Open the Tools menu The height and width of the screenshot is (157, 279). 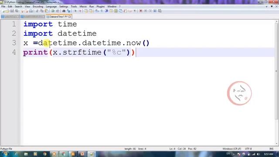(x=74, y=7)
